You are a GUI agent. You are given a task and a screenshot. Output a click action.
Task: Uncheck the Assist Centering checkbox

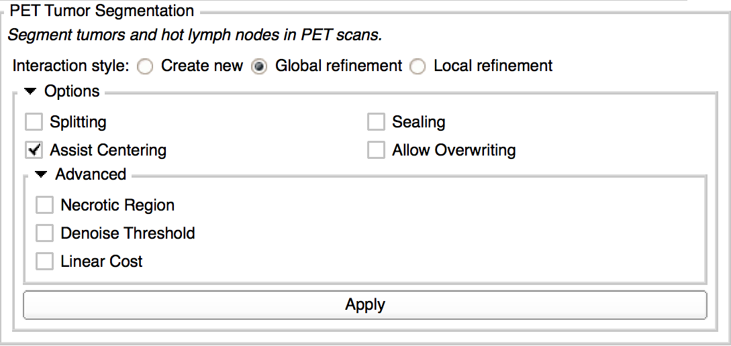[34, 150]
